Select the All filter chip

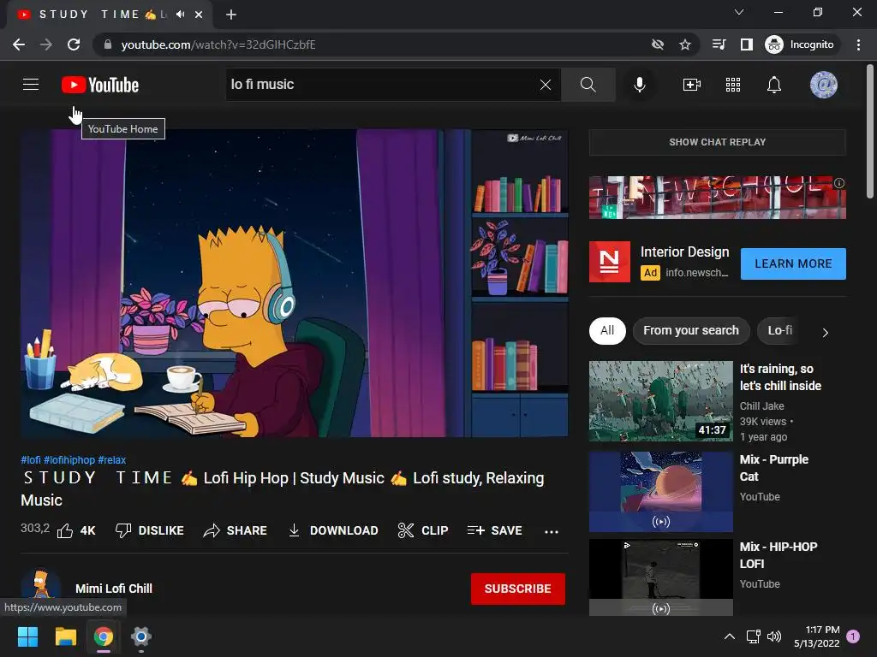click(x=607, y=331)
